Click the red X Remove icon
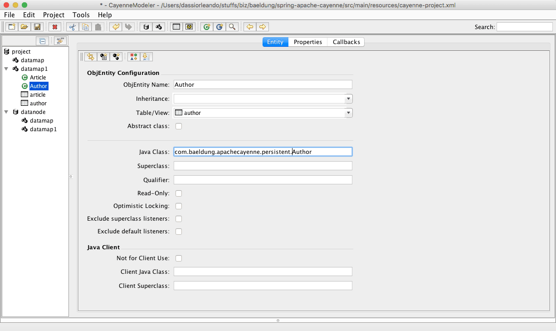 (55, 27)
